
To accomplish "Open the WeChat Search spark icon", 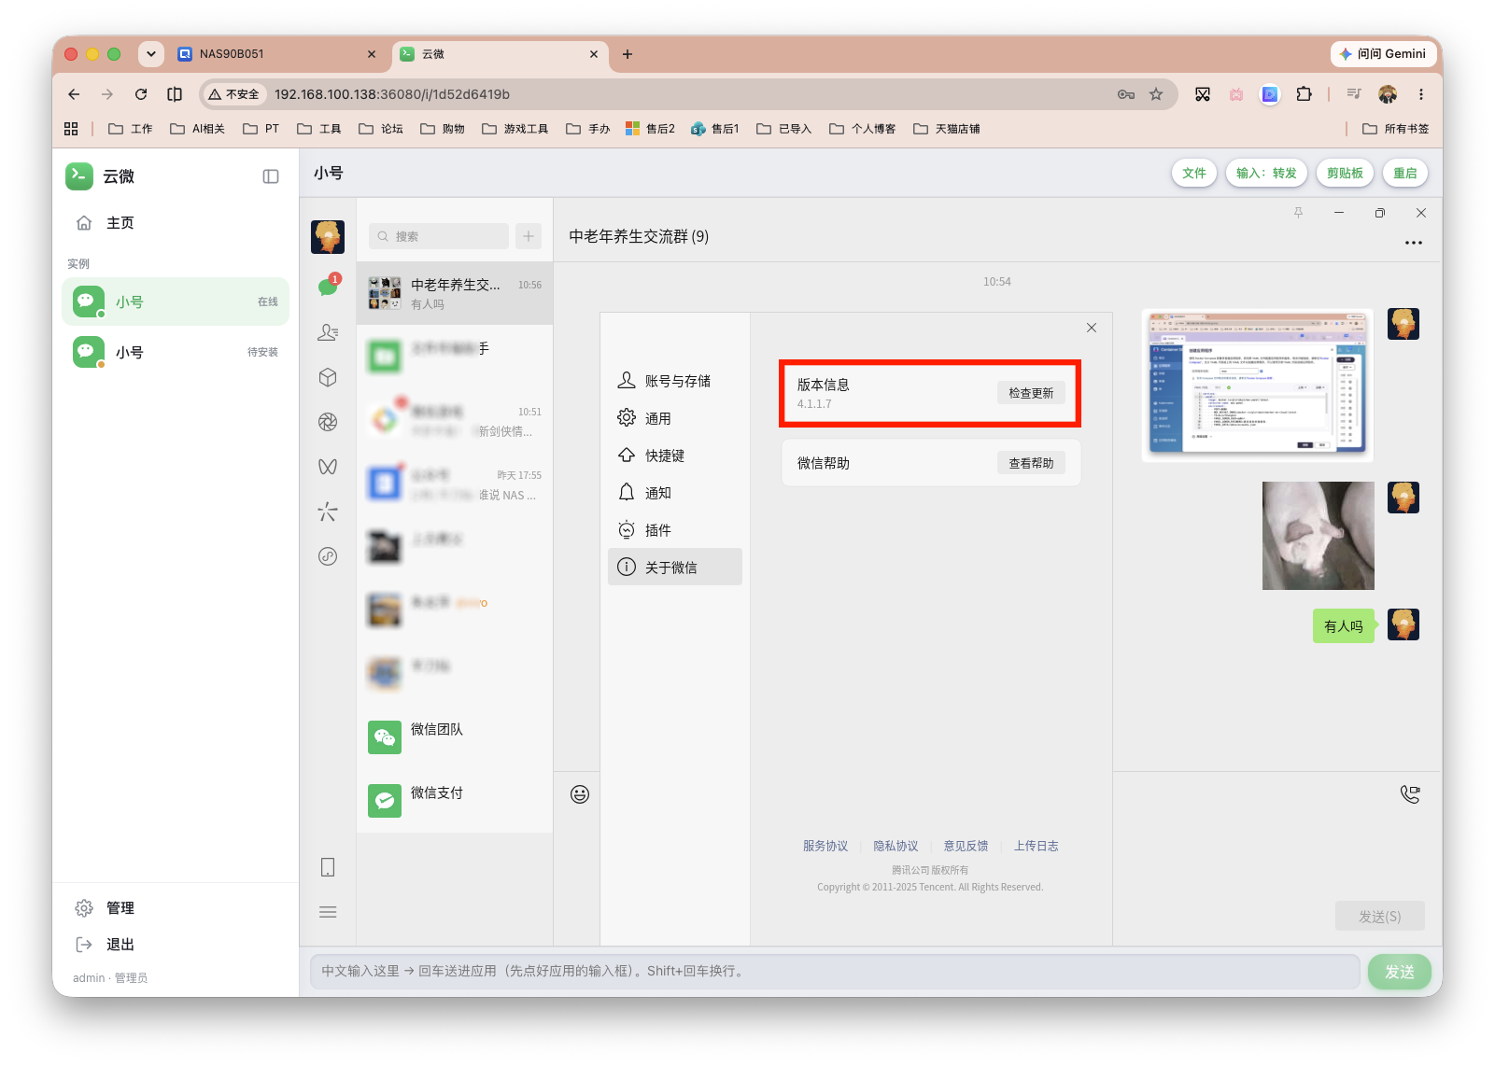I will [328, 512].
